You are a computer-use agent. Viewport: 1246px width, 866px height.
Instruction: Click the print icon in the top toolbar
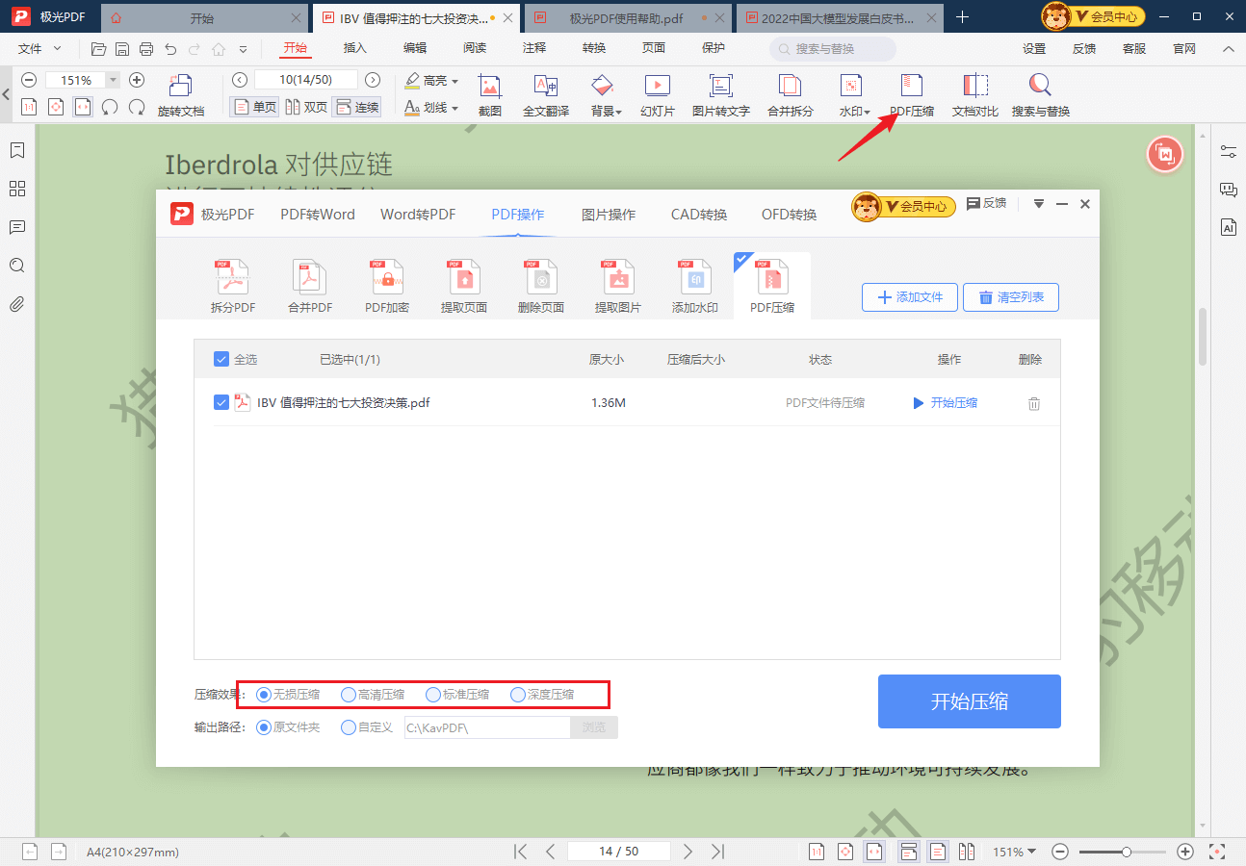coord(146,49)
